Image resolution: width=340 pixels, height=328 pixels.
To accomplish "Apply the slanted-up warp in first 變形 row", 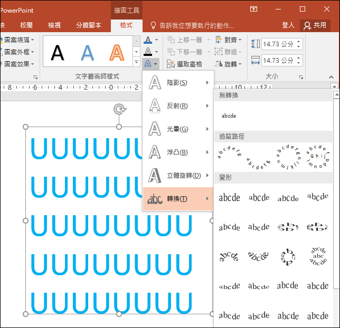I will [x=318, y=197].
